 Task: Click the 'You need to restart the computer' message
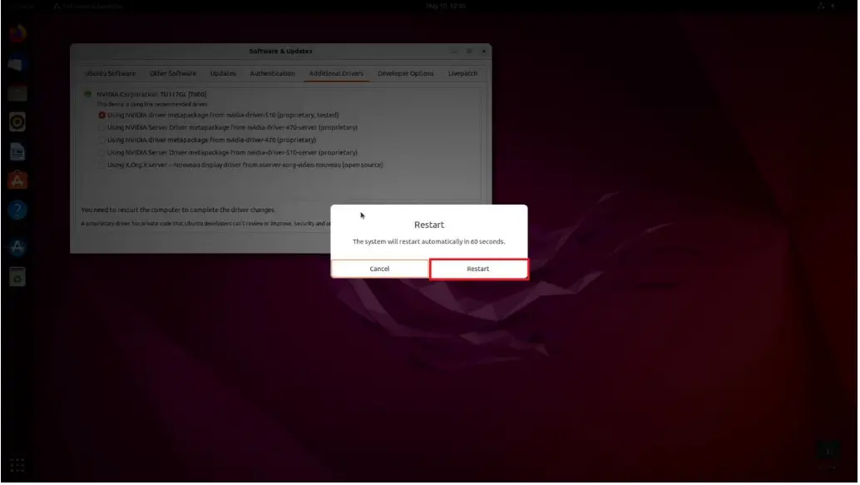[179, 210]
